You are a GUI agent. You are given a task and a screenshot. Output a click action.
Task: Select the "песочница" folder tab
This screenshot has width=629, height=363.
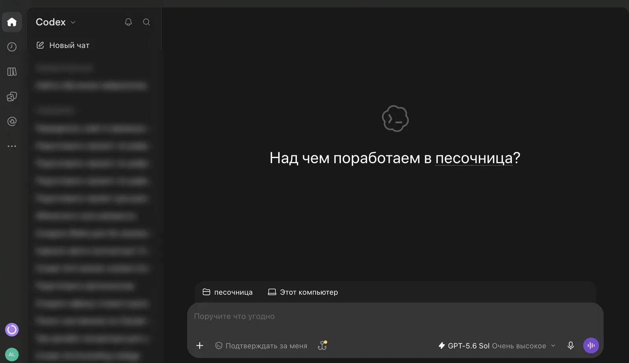(x=228, y=292)
